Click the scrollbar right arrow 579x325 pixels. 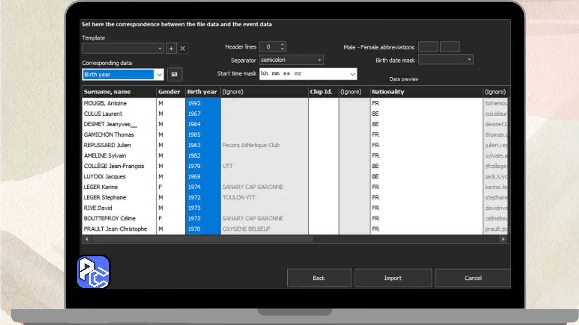click(503, 239)
